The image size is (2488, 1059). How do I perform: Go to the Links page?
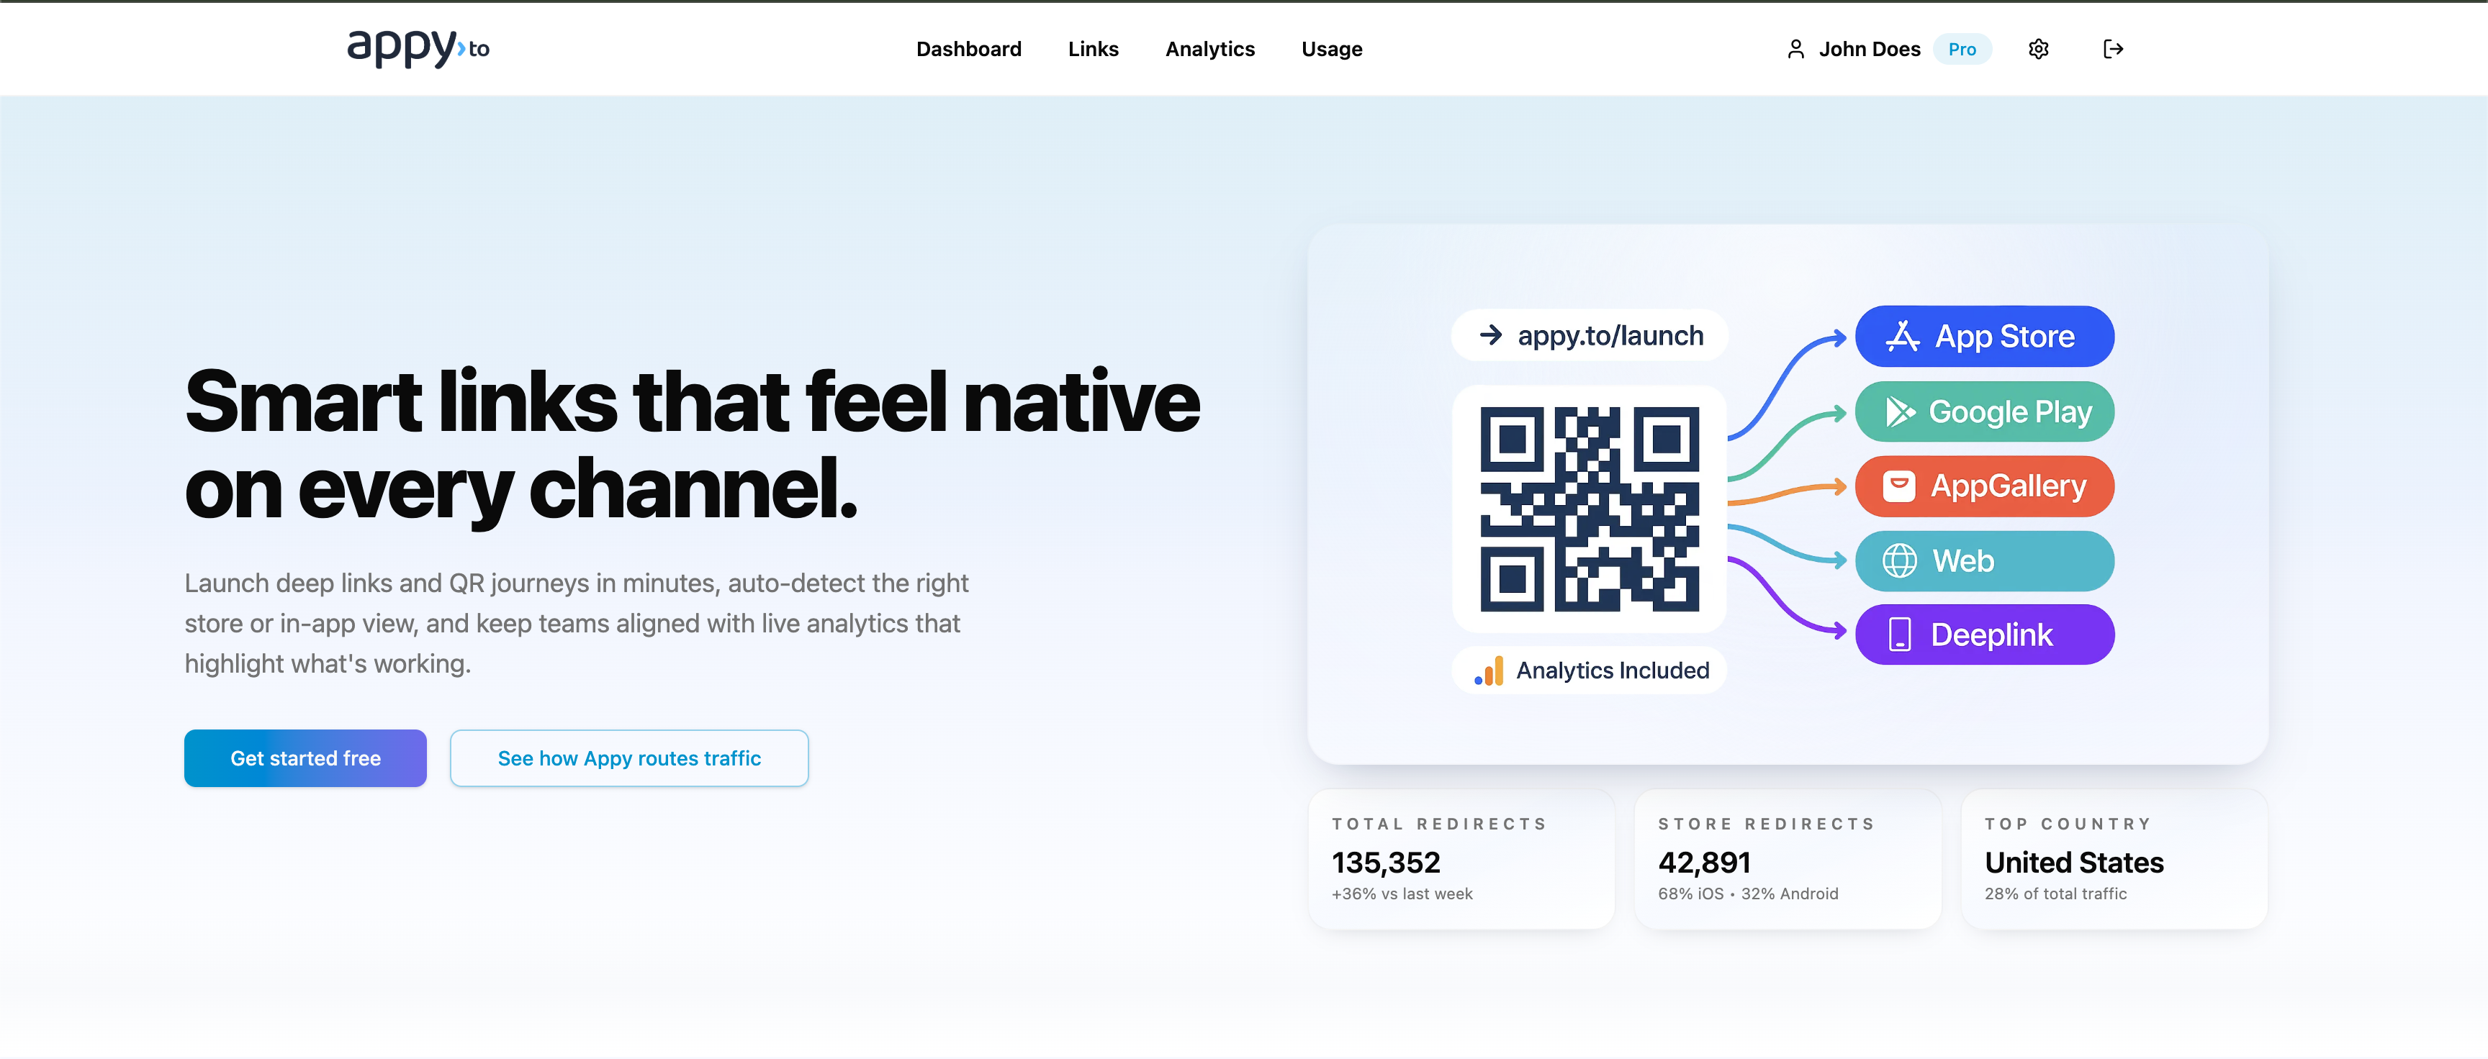pos(1092,49)
